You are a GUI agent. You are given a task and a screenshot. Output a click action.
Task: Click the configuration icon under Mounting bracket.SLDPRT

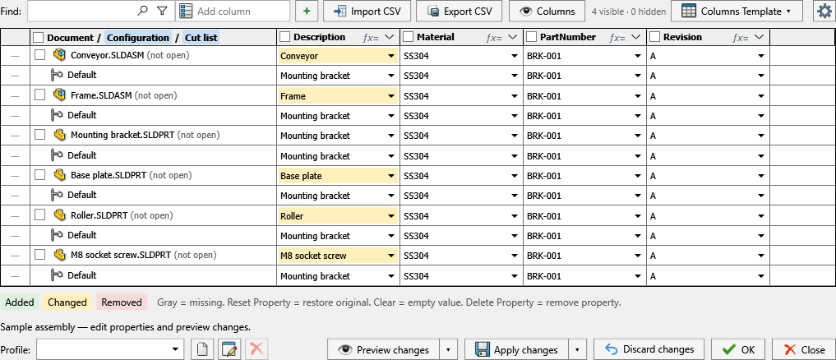(57, 155)
